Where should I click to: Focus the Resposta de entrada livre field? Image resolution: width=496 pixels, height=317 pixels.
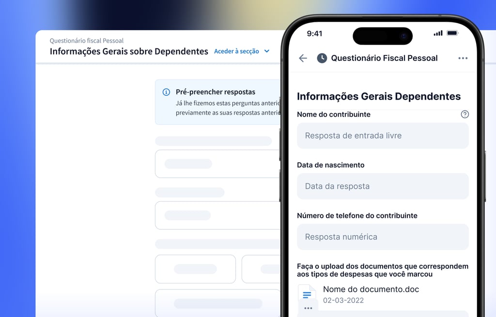383,136
